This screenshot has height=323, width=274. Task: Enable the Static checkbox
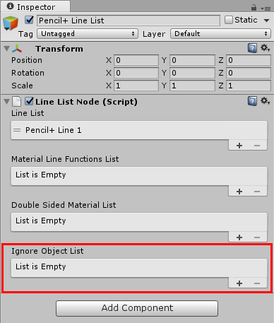(x=229, y=20)
